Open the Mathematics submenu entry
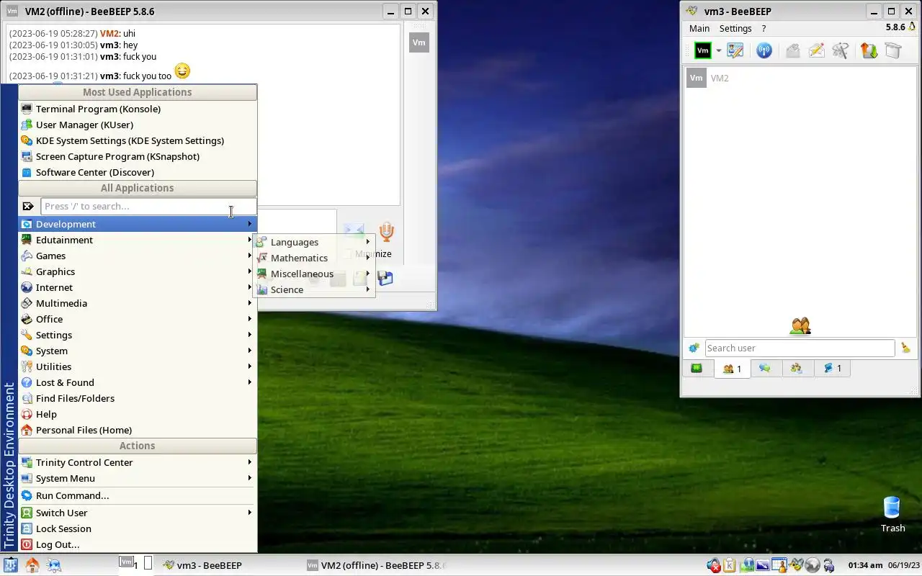The height and width of the screenshot is (576, 922). (x=313, y=258)
